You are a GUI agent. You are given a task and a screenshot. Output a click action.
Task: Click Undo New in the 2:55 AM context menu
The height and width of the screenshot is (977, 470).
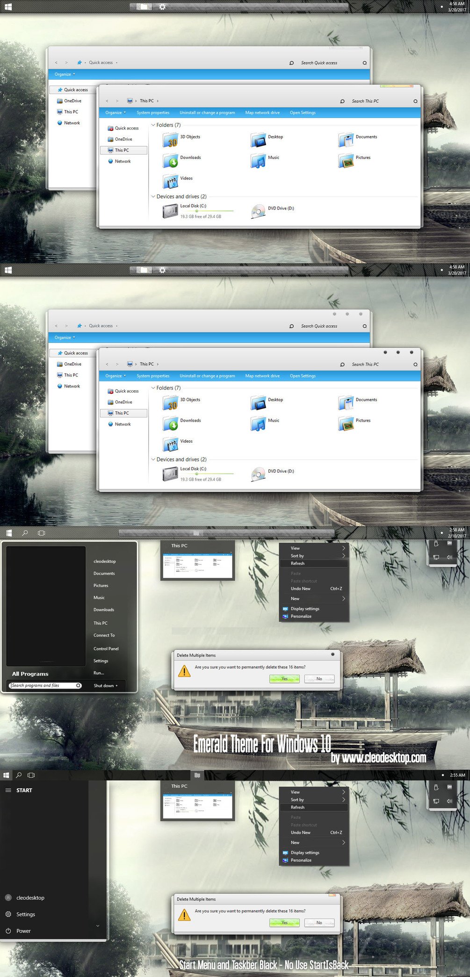pyautogui.click(x=314, y=833)
